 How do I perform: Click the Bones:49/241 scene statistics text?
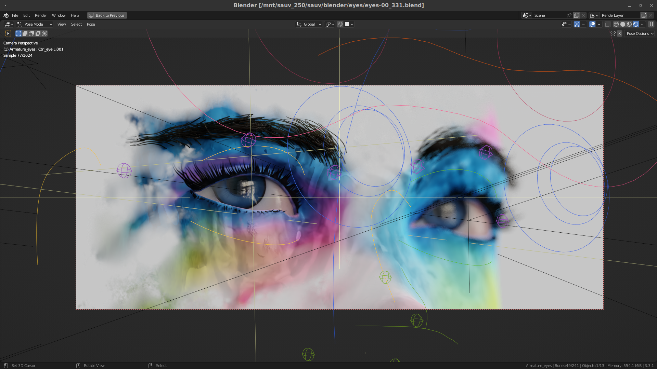(x=567, y=366)
